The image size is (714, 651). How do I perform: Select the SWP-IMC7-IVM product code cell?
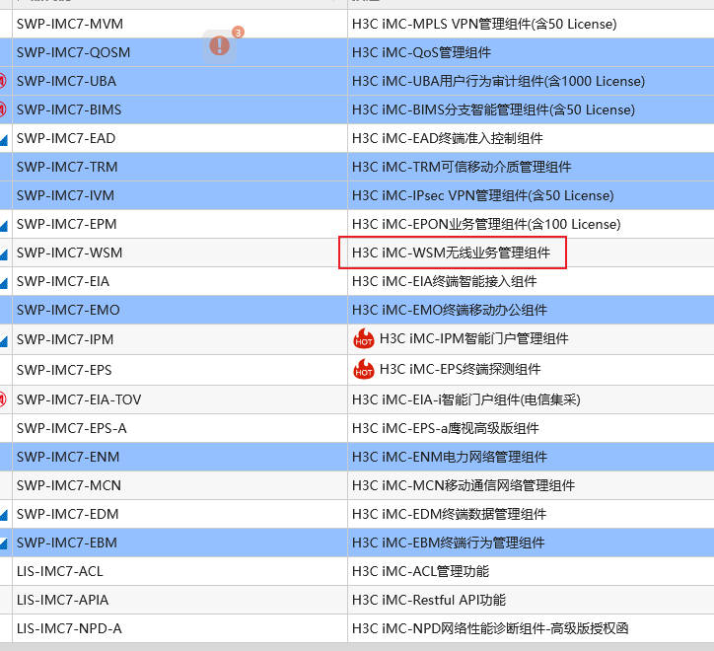coord(179,195)
